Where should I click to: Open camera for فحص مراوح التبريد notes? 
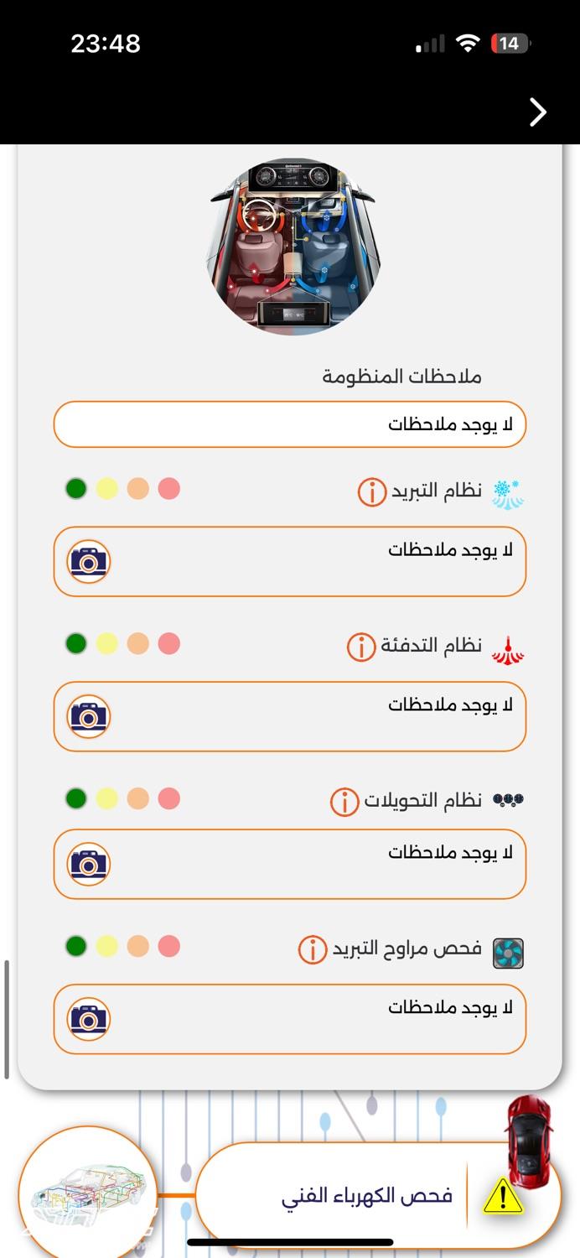click(89, 1019)
